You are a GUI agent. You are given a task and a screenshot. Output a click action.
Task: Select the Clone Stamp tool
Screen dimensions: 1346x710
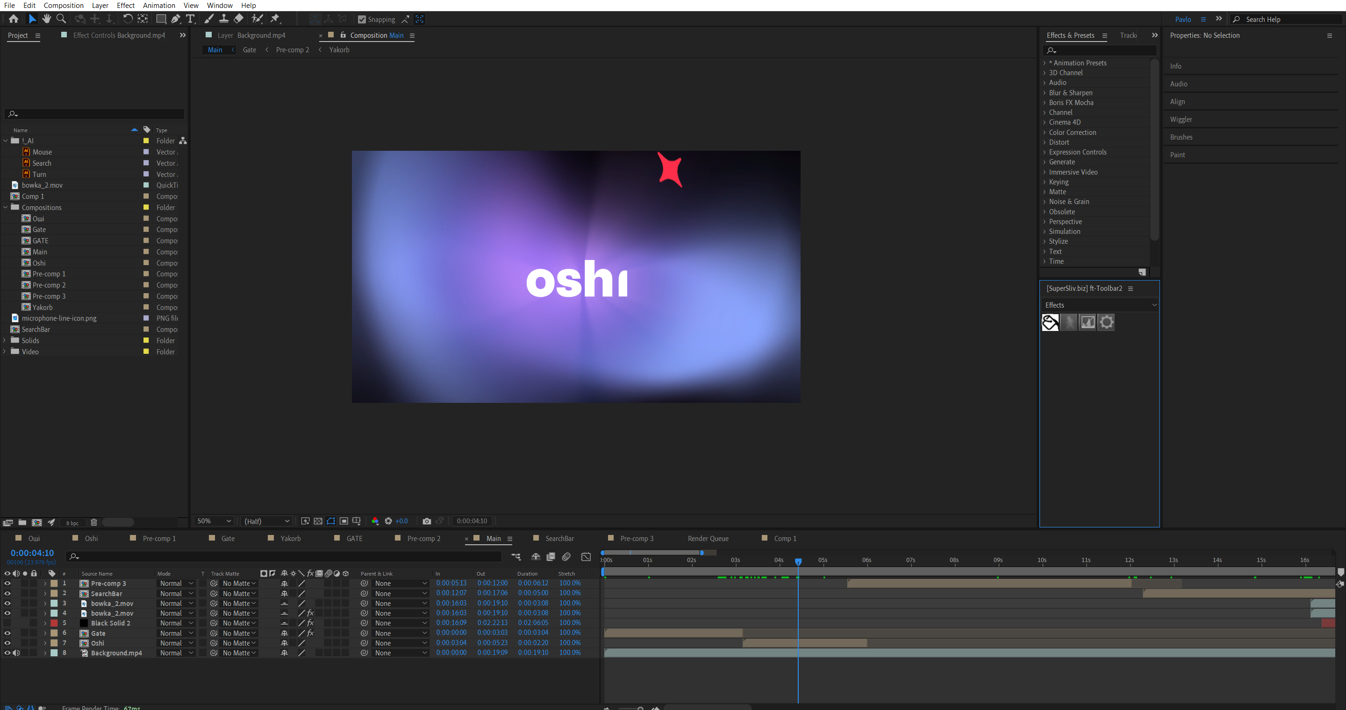(224, 19)
